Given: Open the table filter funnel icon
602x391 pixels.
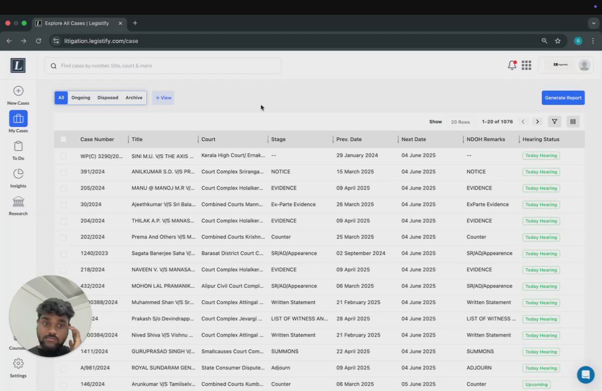Looking at the screenshot, I should [x=554, y=122].
